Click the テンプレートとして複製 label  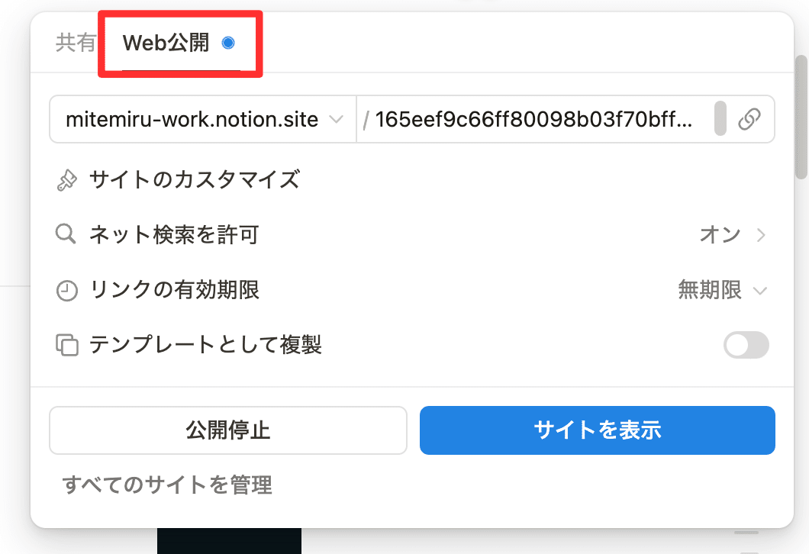tap(206, 345)
